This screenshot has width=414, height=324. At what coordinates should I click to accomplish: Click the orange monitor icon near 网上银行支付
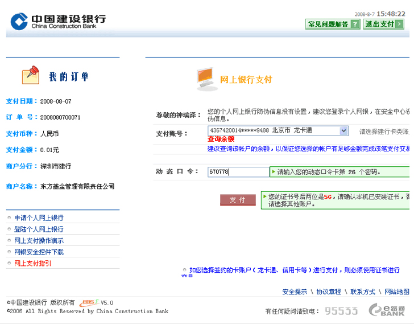pyautogui.click(x=206, y=79)
